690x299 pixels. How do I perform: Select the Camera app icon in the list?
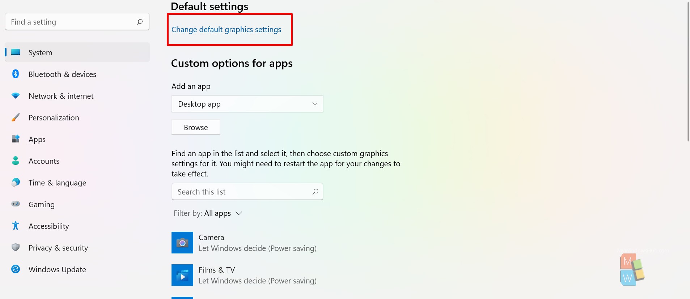[182, 243]
